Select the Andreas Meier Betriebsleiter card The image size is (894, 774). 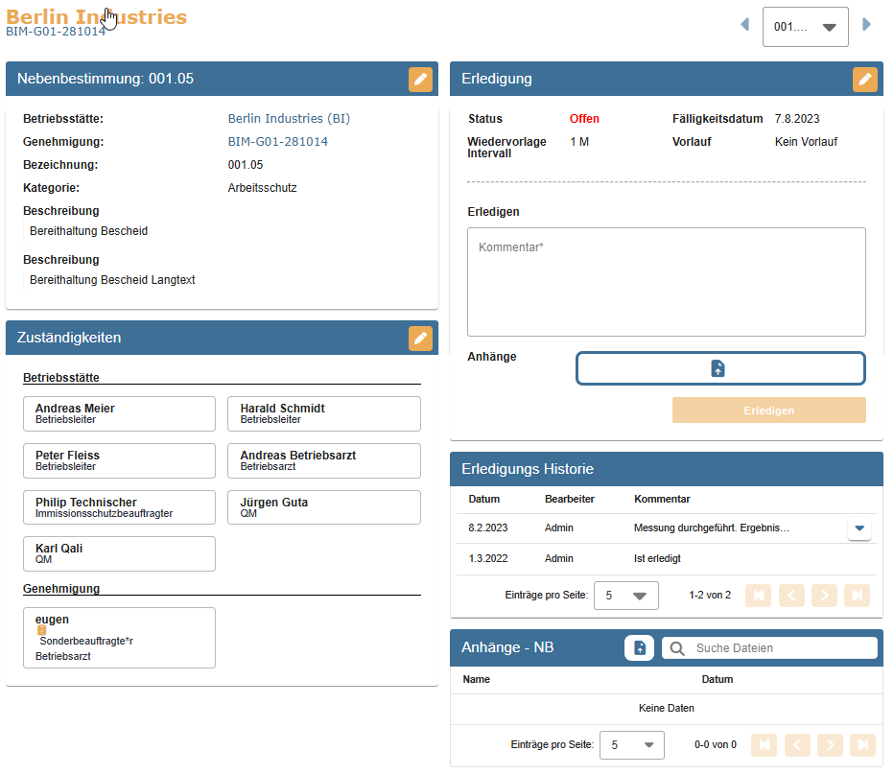[119, 413]
